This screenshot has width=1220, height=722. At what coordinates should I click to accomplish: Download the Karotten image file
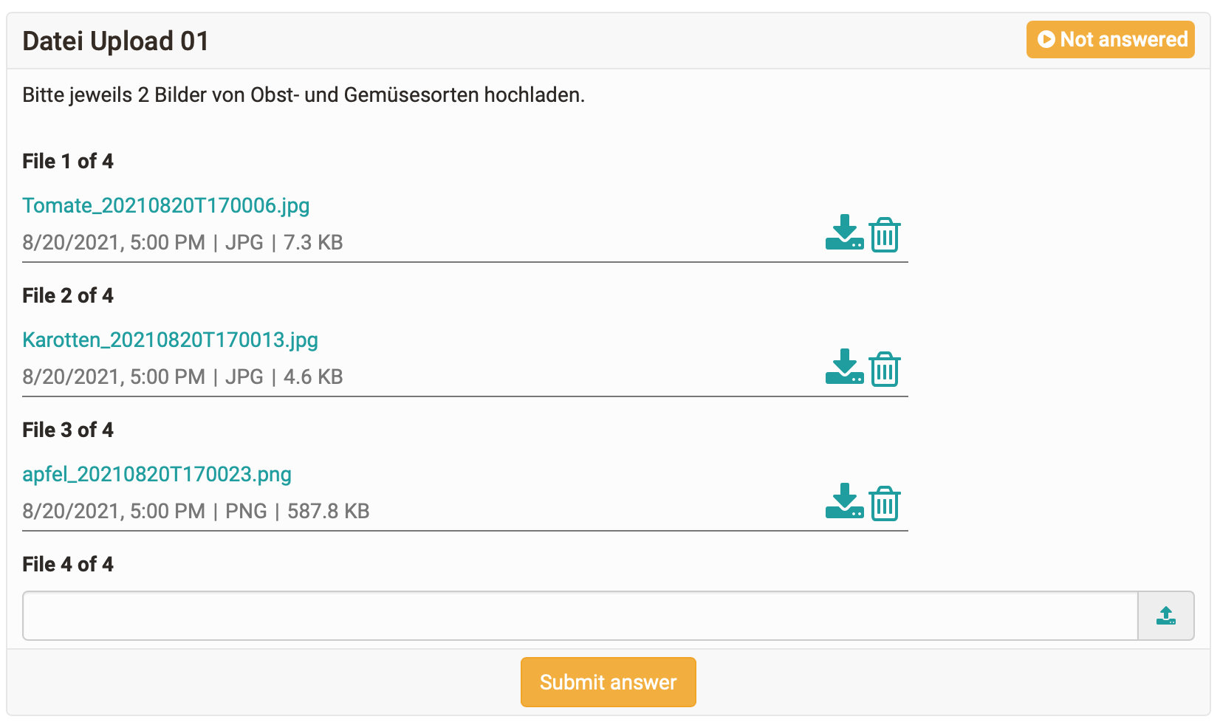click(844, 368)
